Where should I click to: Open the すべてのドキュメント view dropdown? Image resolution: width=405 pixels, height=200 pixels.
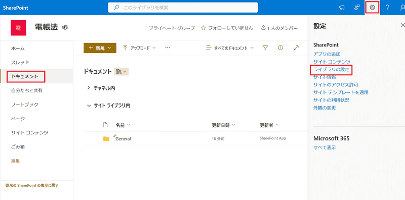pyautogui.click(x=230, y=48)
